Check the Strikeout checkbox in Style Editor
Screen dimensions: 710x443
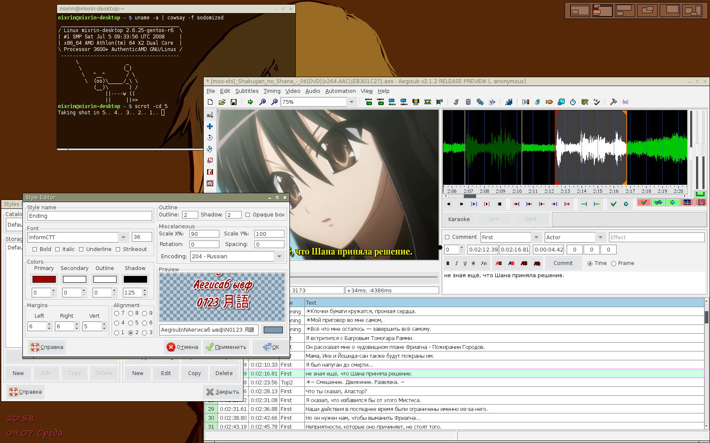coord(118,249)
